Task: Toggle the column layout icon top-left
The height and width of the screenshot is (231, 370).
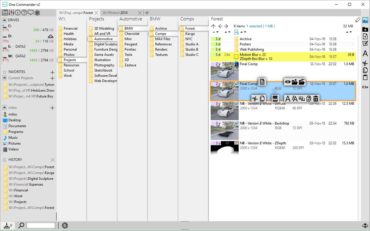Action: point(5,13)
